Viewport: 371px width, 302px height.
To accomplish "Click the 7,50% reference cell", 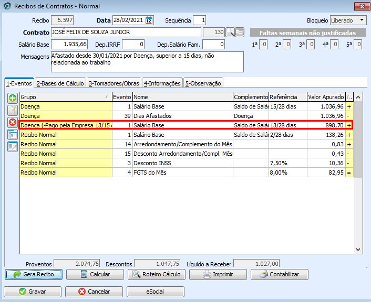I will pyautogui.click(x=288, y=163).
